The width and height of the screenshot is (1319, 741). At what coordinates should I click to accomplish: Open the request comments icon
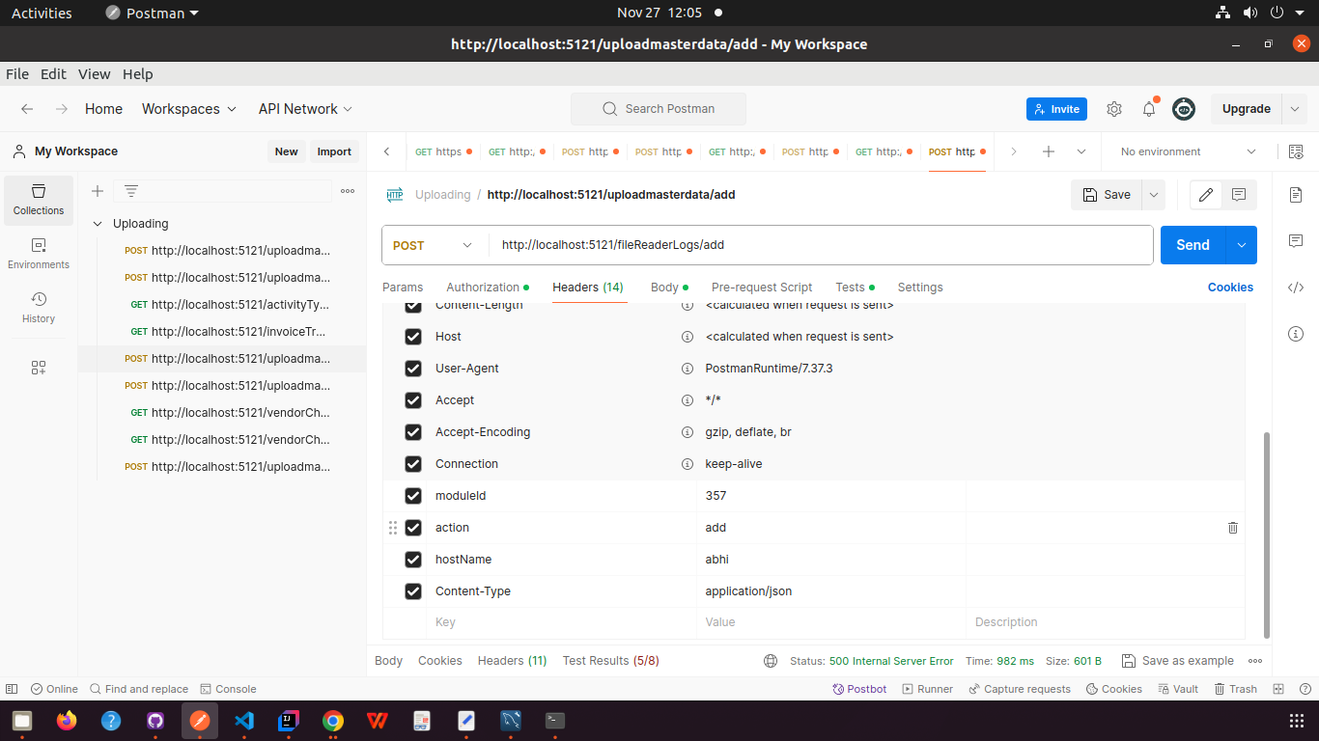click(x=1239, y=195)
